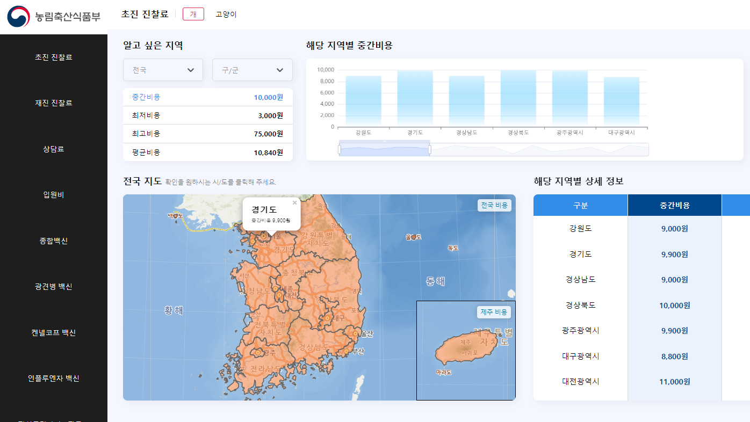Click the 전국 비용 map button
The image size is (750, 422).
pos(494,205)
